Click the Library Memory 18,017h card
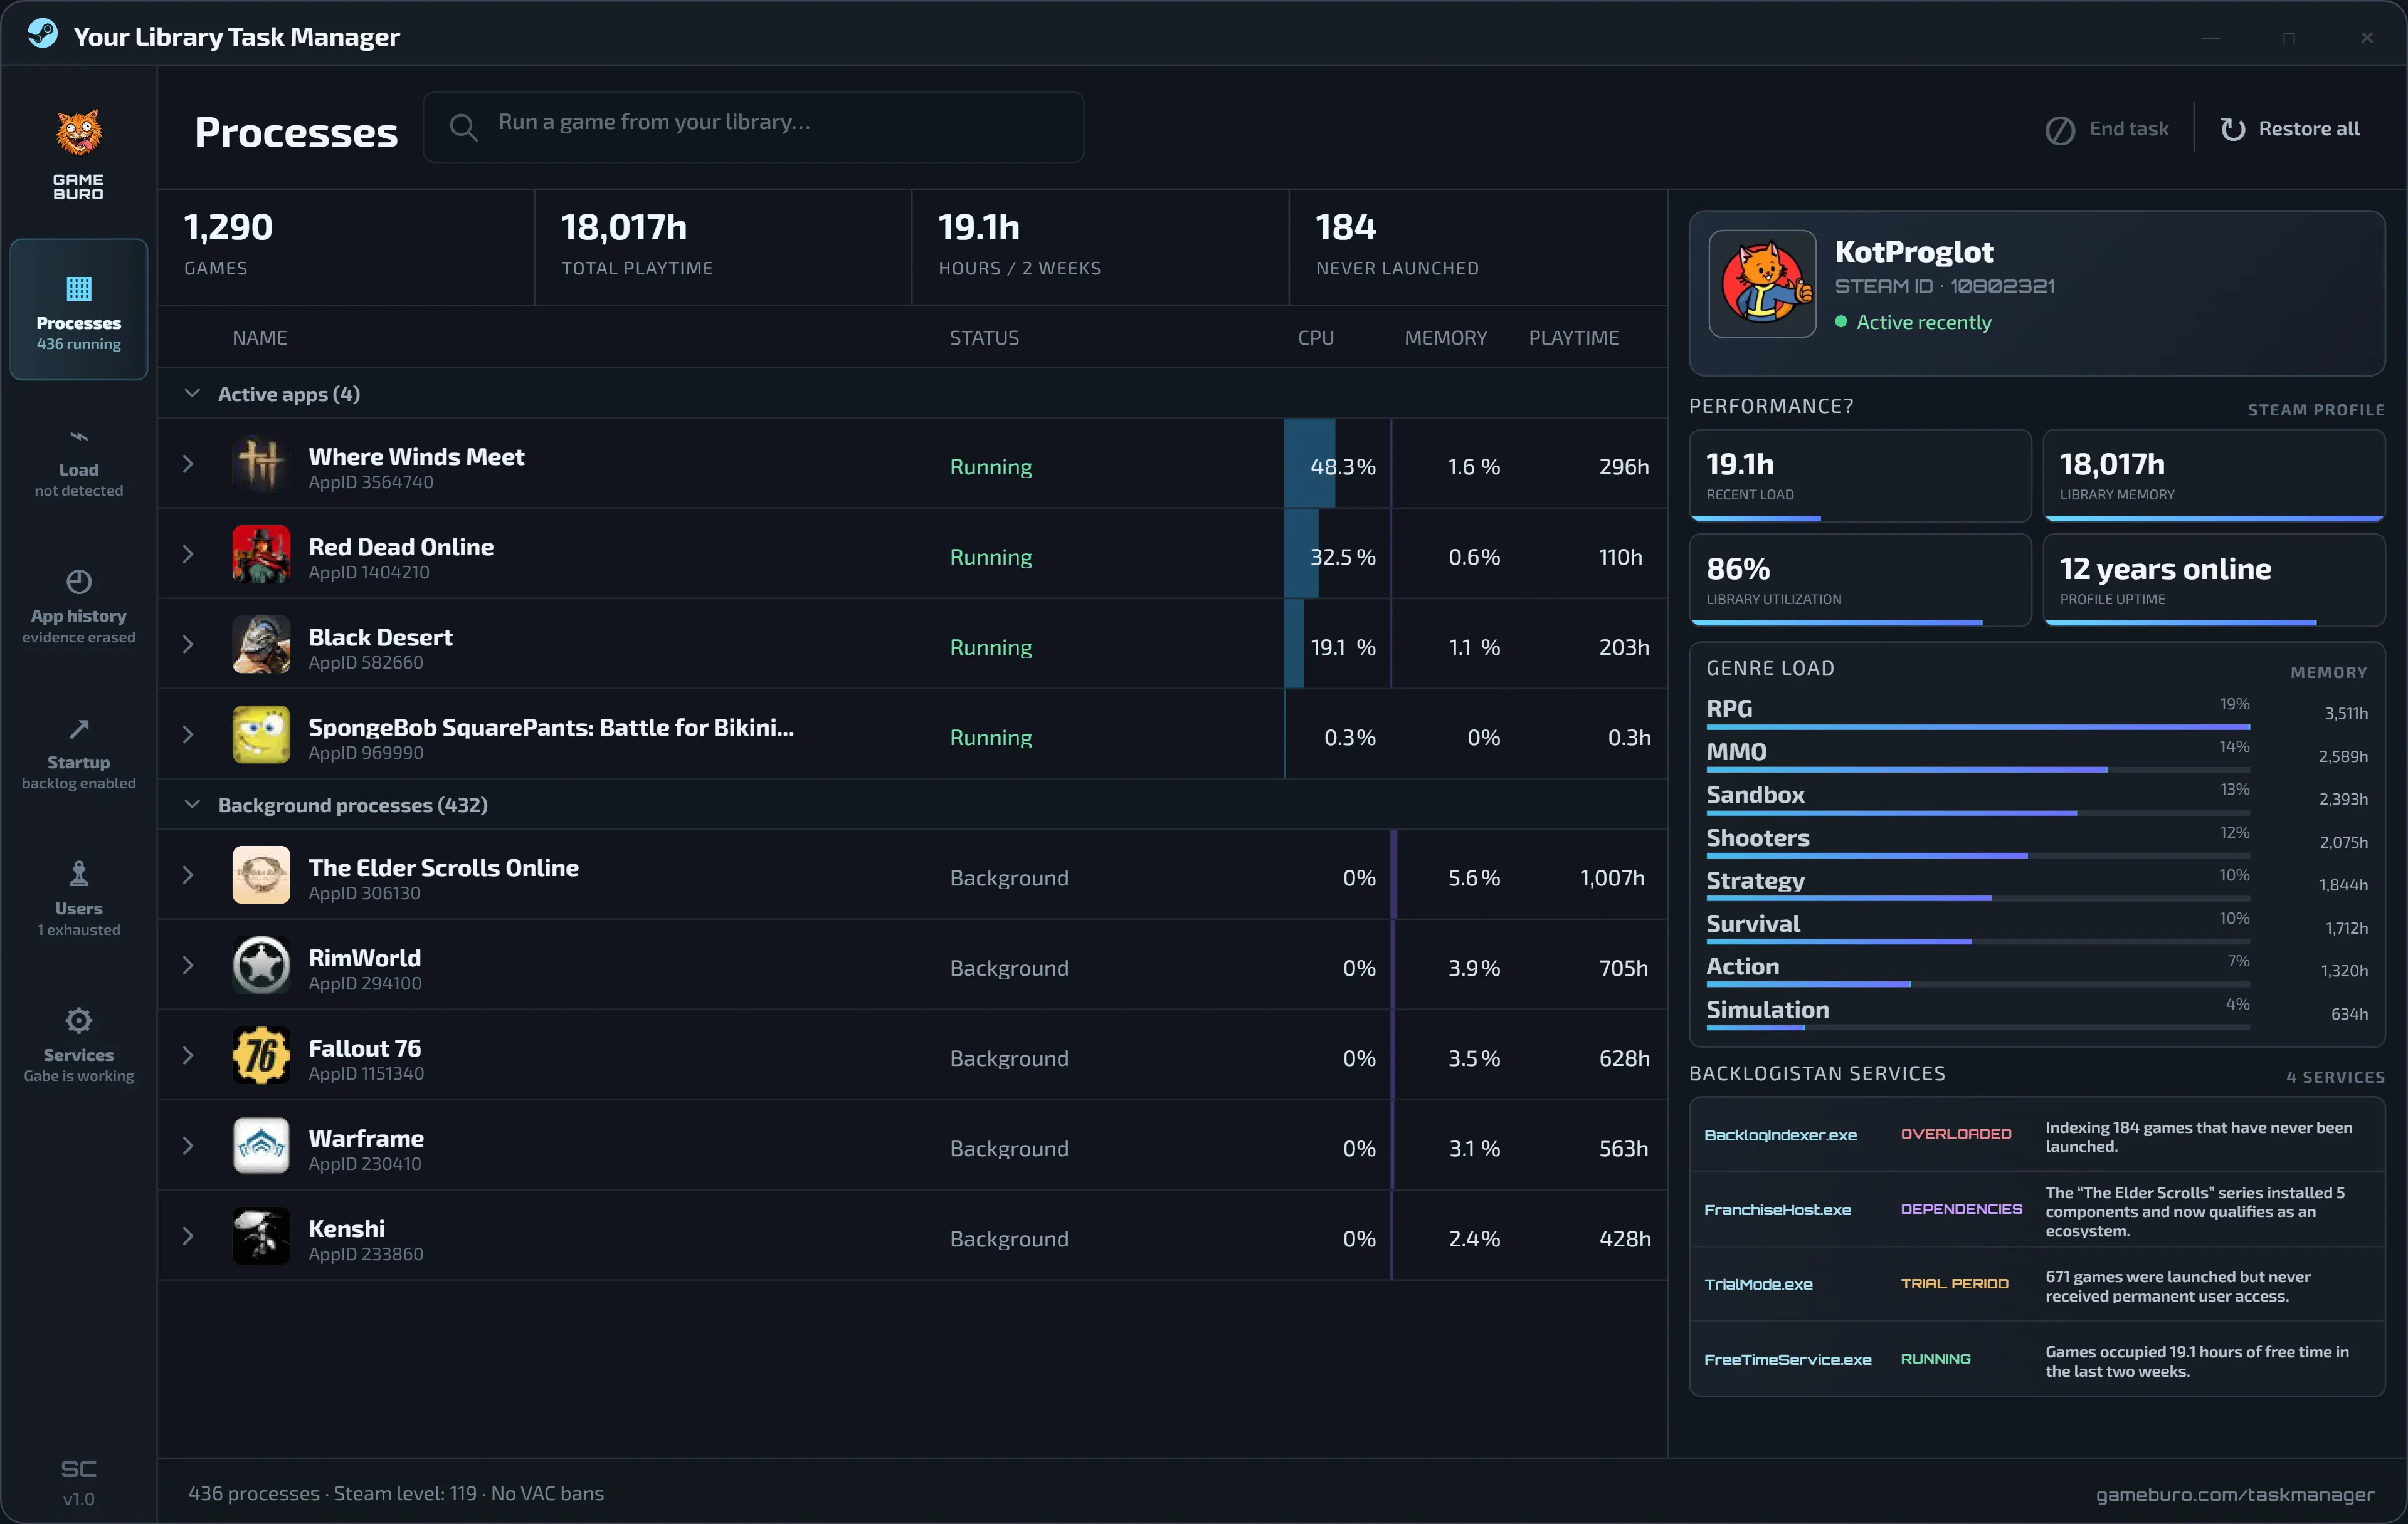2408x1524 pixels. tap(2214, 476)
